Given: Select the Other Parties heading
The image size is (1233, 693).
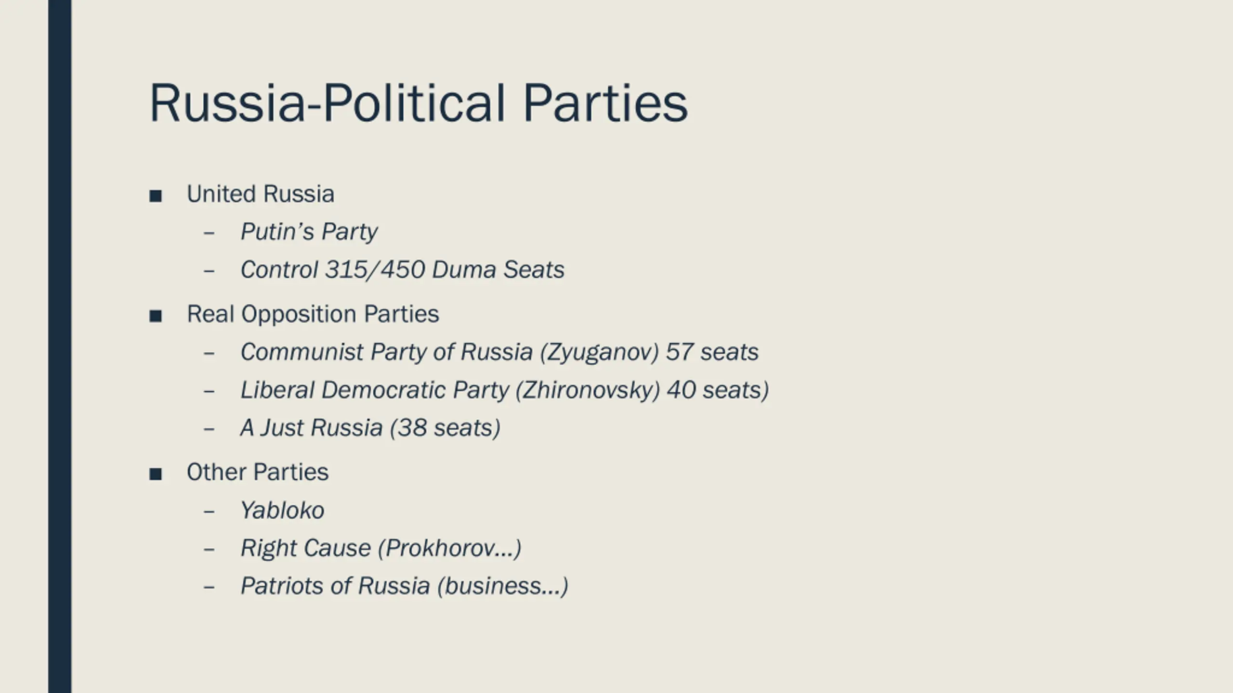Looking at the screenshot, I should click(258, 472).
